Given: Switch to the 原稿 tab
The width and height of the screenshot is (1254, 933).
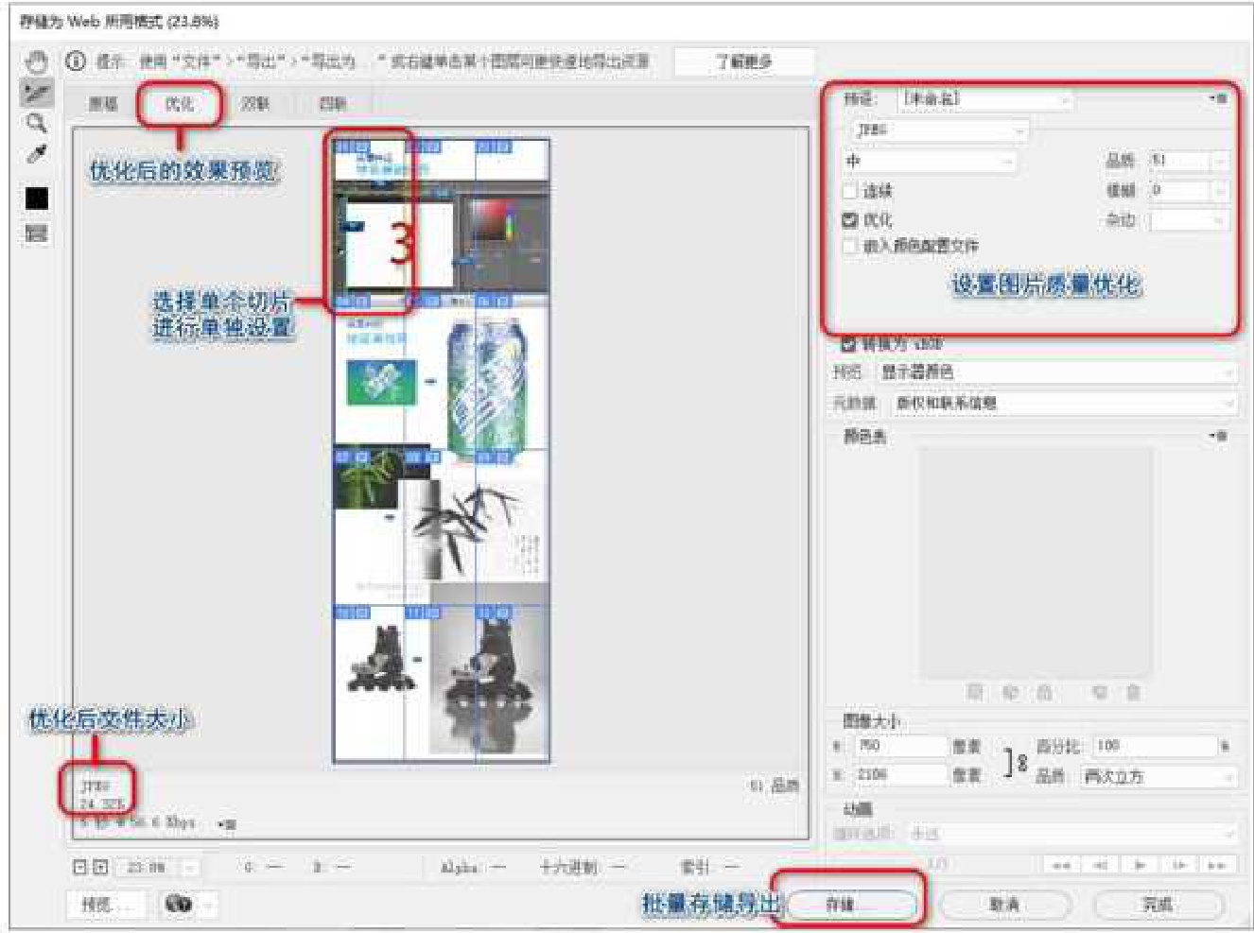Looking at the screenshot, I should click(x=103, y=104).
